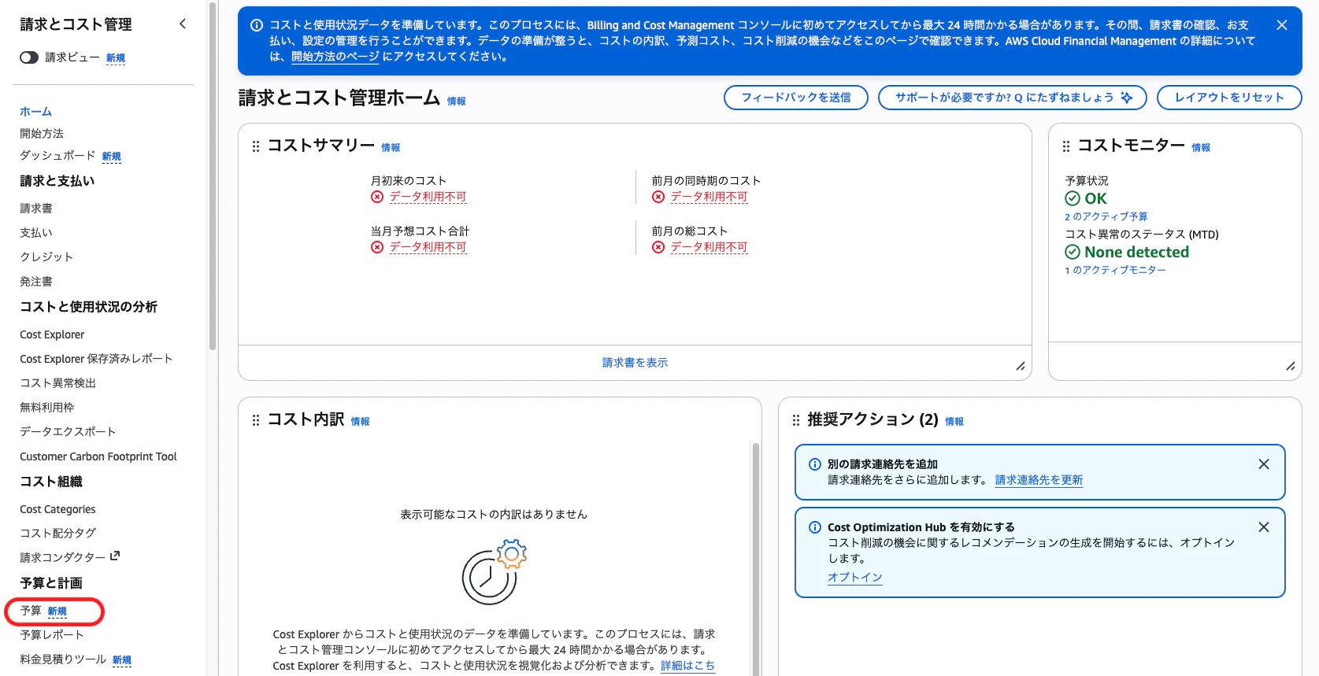Open クレジット in sidebar

point(46,257)
